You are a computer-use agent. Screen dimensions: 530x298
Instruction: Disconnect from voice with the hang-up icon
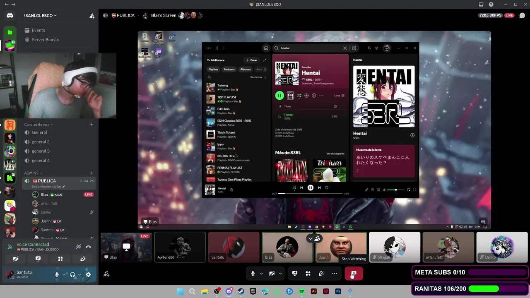88,247
